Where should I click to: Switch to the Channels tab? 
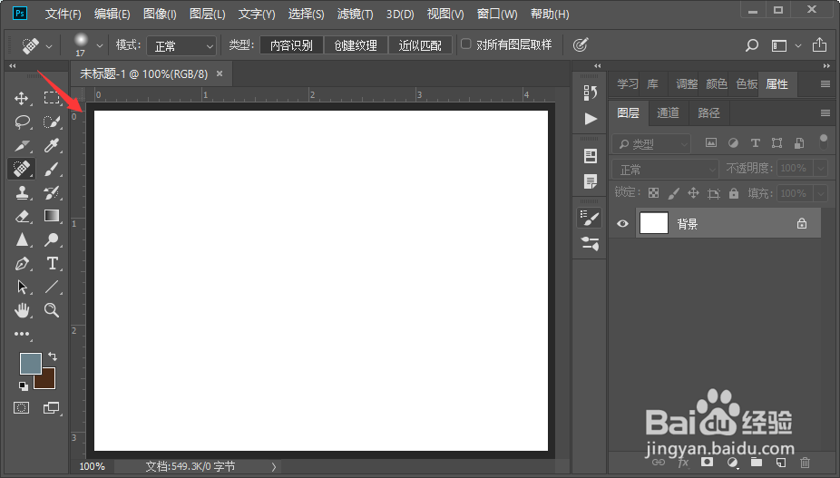point(668,112)
